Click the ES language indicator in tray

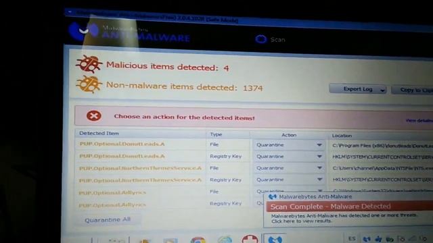352,238
